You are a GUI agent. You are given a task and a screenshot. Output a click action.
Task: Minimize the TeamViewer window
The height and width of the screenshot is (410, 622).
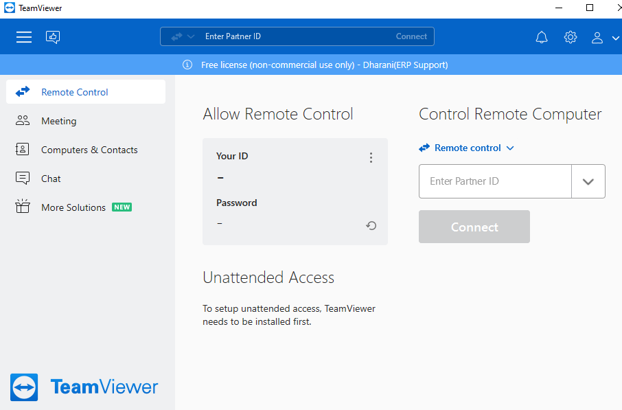[x=559, y=8]
